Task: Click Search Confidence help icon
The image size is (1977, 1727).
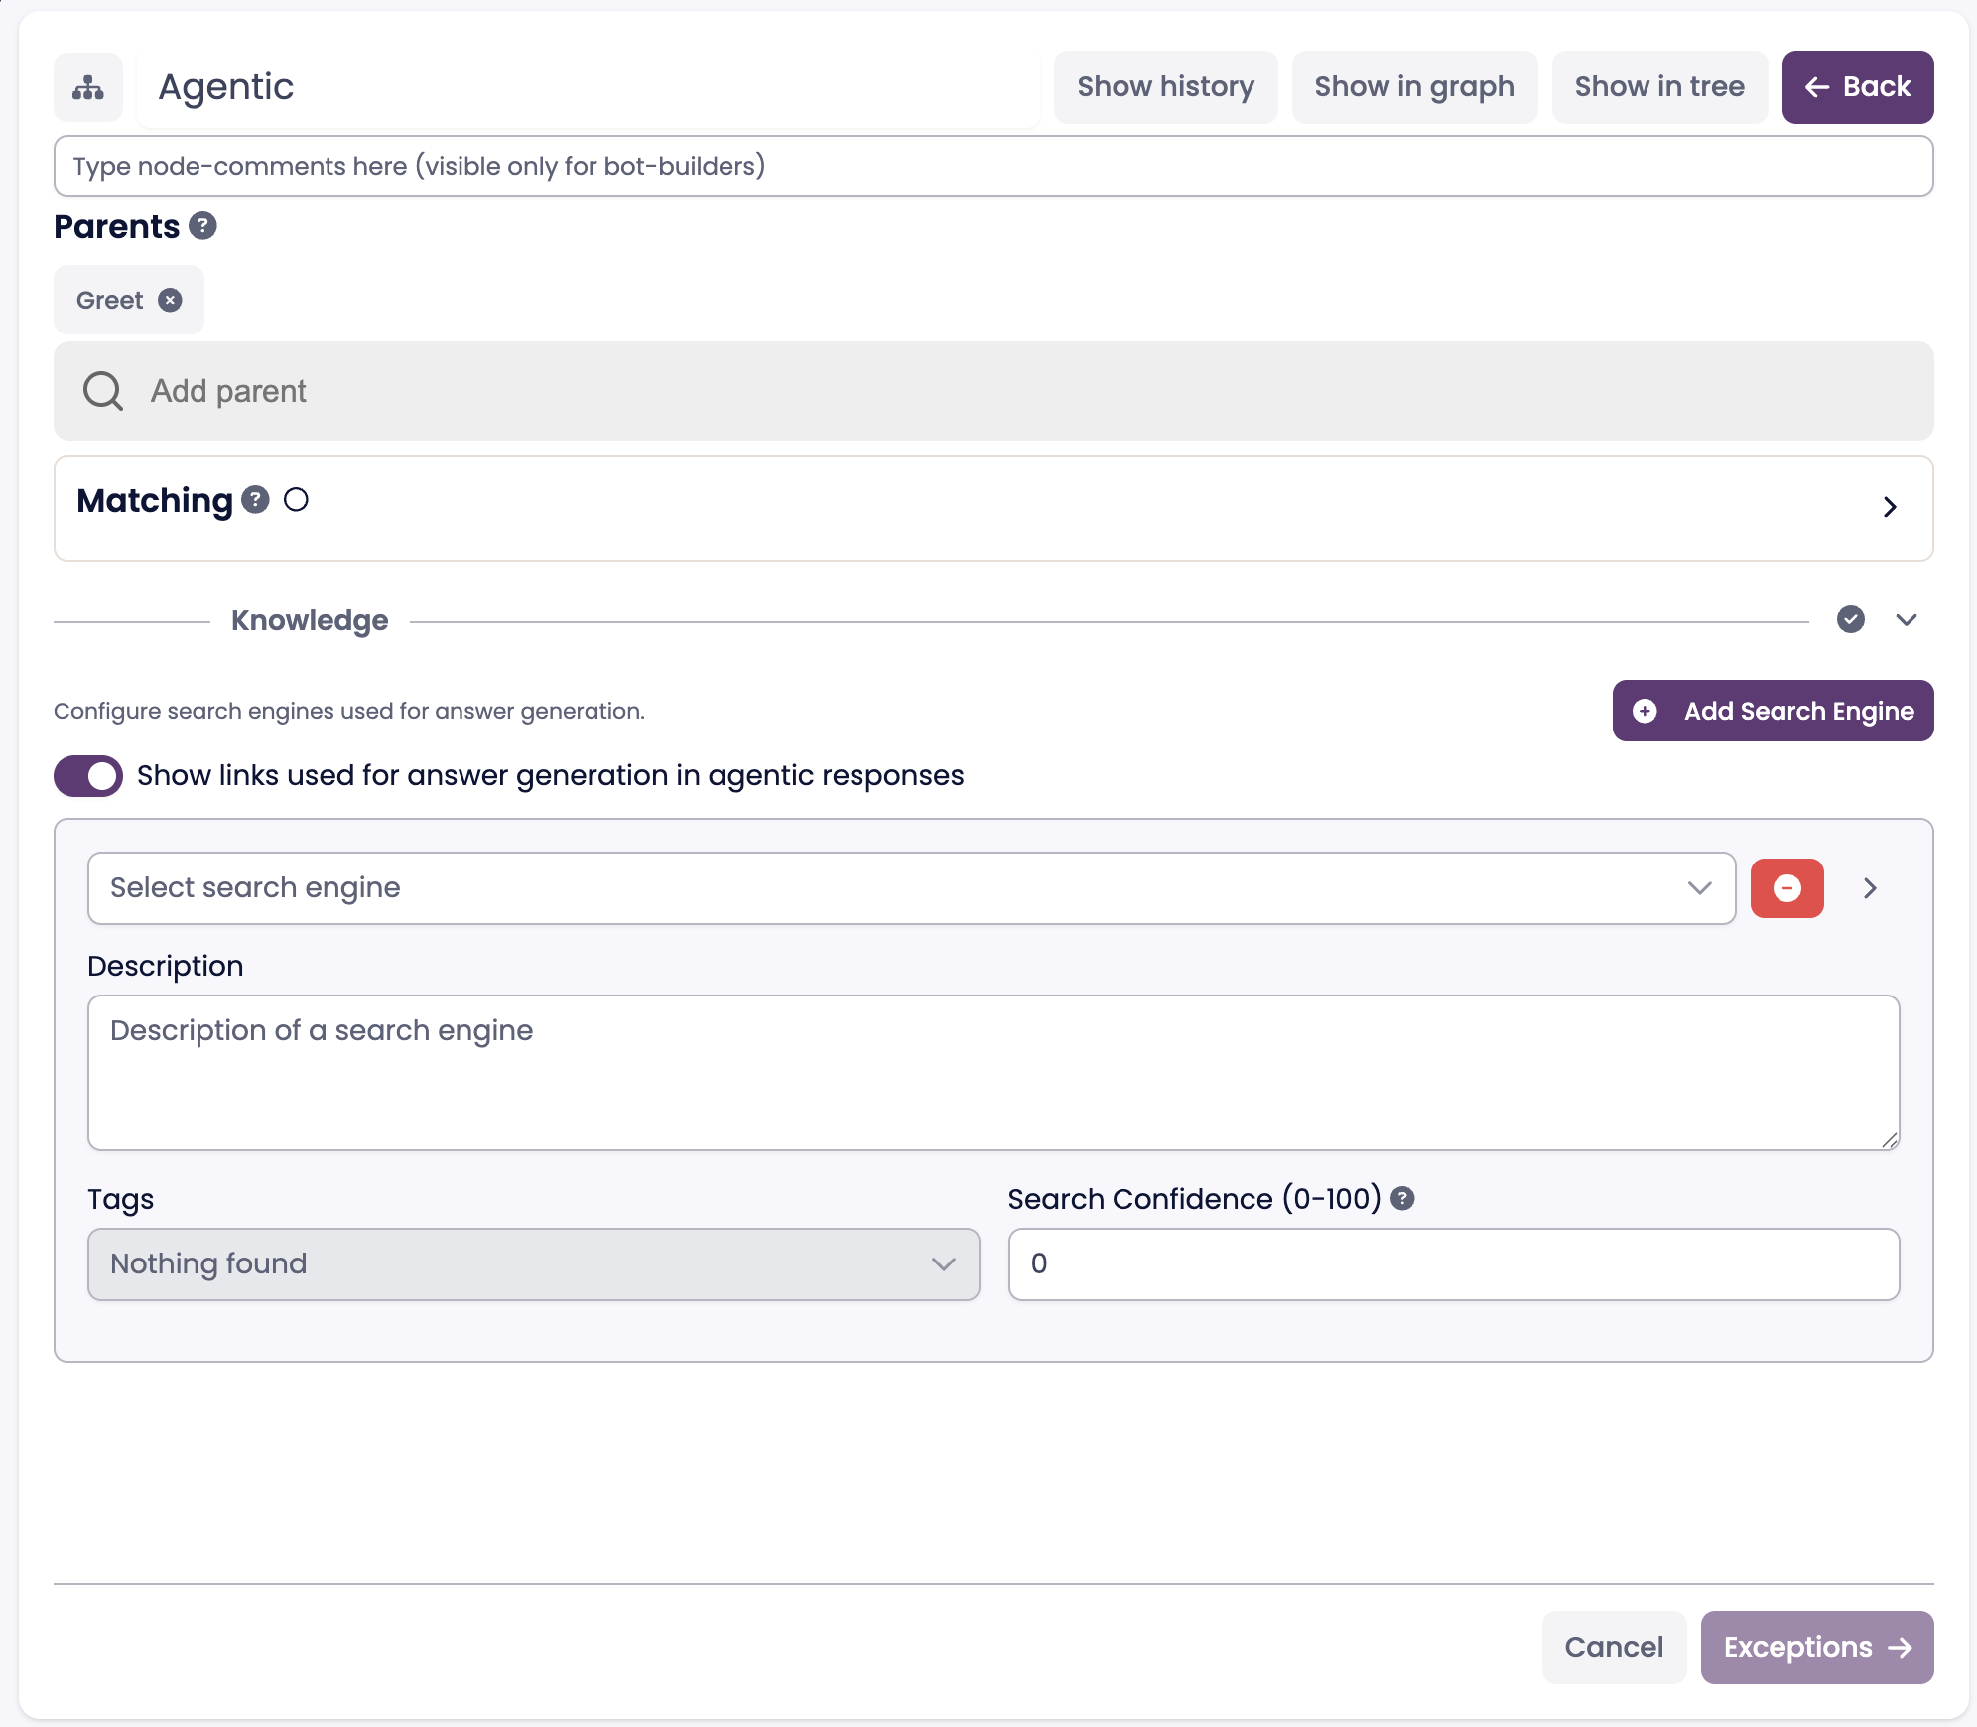Action: [1402, 1198]
